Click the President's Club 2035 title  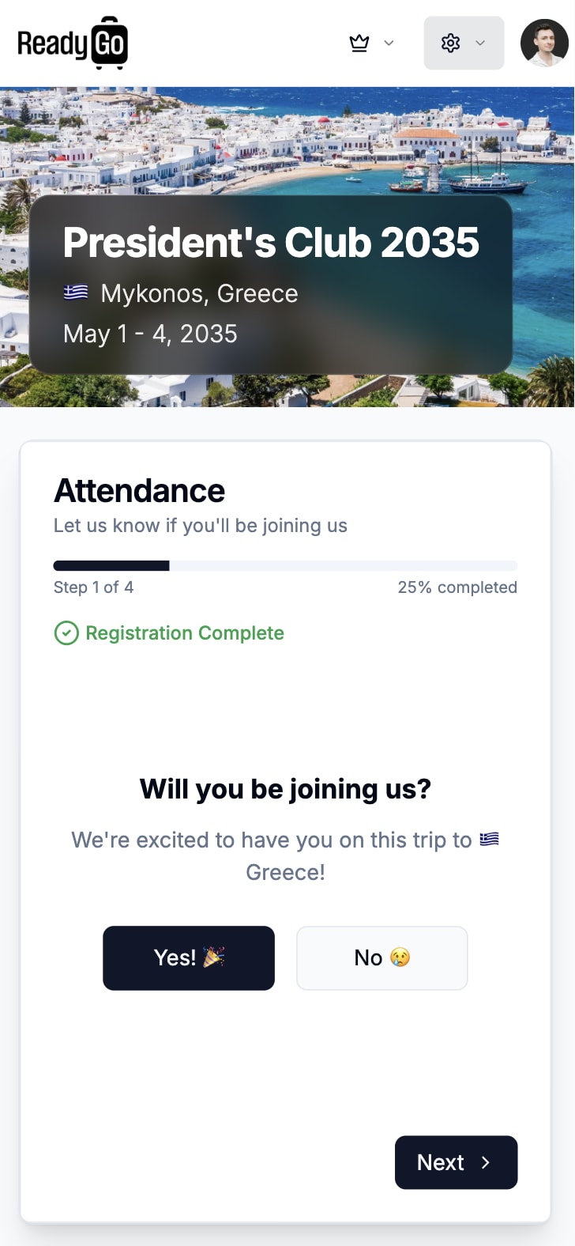click(271, 243)
